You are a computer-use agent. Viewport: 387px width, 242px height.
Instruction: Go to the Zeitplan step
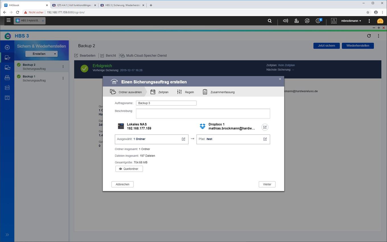coord(159,92)
